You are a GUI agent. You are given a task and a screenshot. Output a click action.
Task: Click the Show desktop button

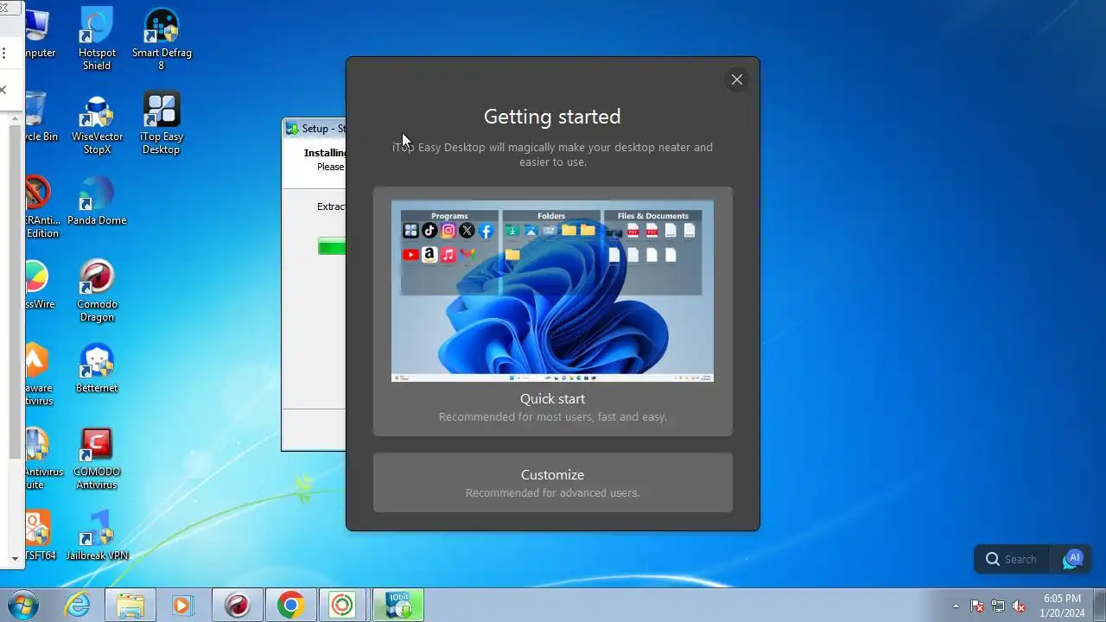click(x=1099, y=605)
